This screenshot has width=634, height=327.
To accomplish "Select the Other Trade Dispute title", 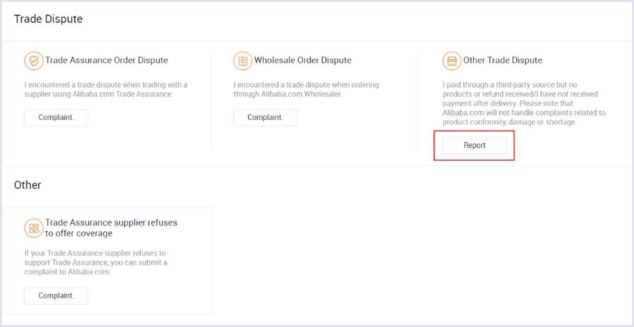I will pyautogui.click(x=503, y=60).
